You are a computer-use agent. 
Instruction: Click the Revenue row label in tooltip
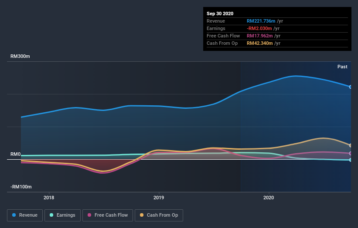216,21
